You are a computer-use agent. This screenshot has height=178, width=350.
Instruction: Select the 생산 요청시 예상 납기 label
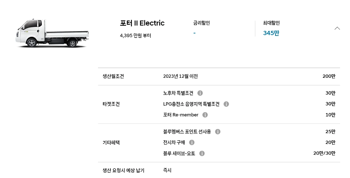pyautogui.click(x=123, y=170)
